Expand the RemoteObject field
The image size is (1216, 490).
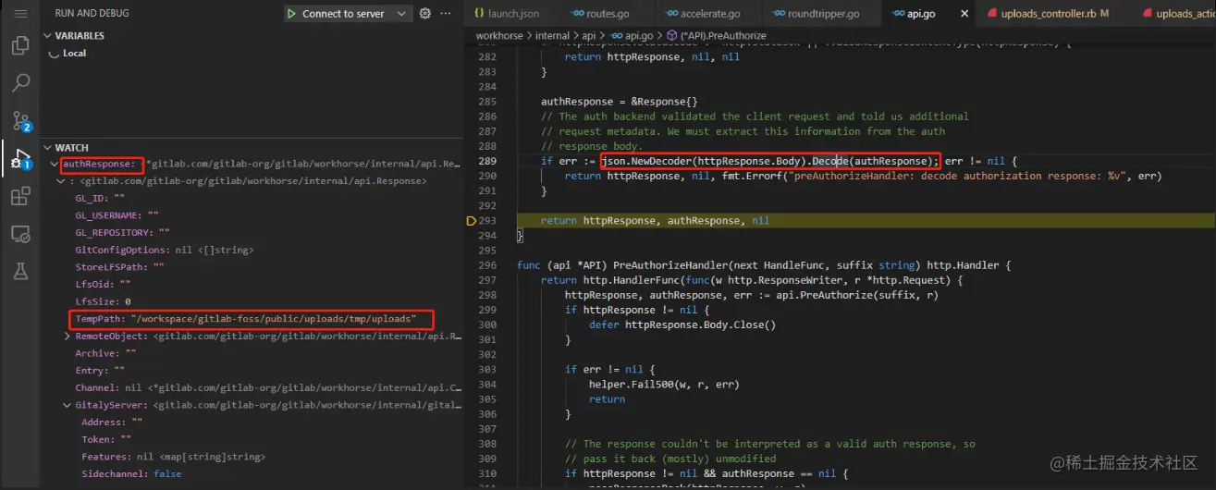click(x=68, y=337)
